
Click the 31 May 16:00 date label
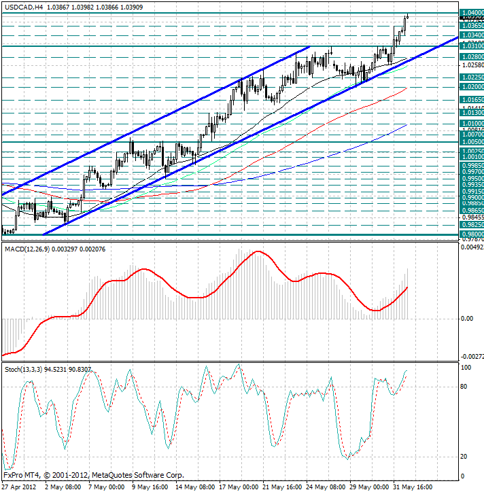click(413, 487)
